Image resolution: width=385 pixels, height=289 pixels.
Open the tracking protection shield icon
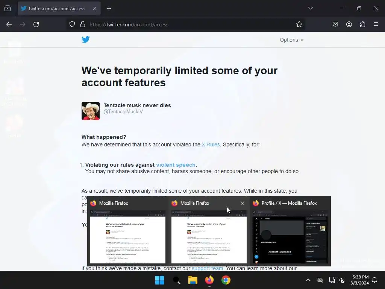point(72,24)
